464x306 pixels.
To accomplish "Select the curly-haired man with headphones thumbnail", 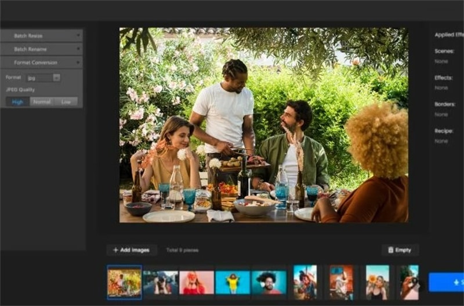I will coord(269,282).
